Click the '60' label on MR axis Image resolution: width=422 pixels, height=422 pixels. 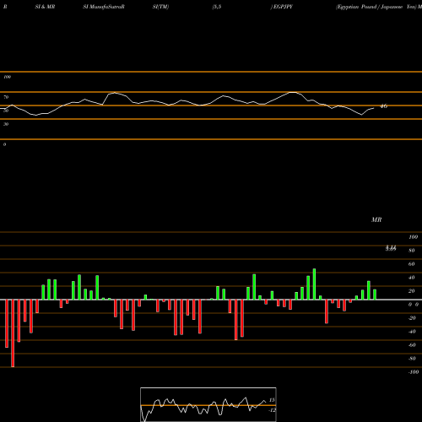(412, 264)
